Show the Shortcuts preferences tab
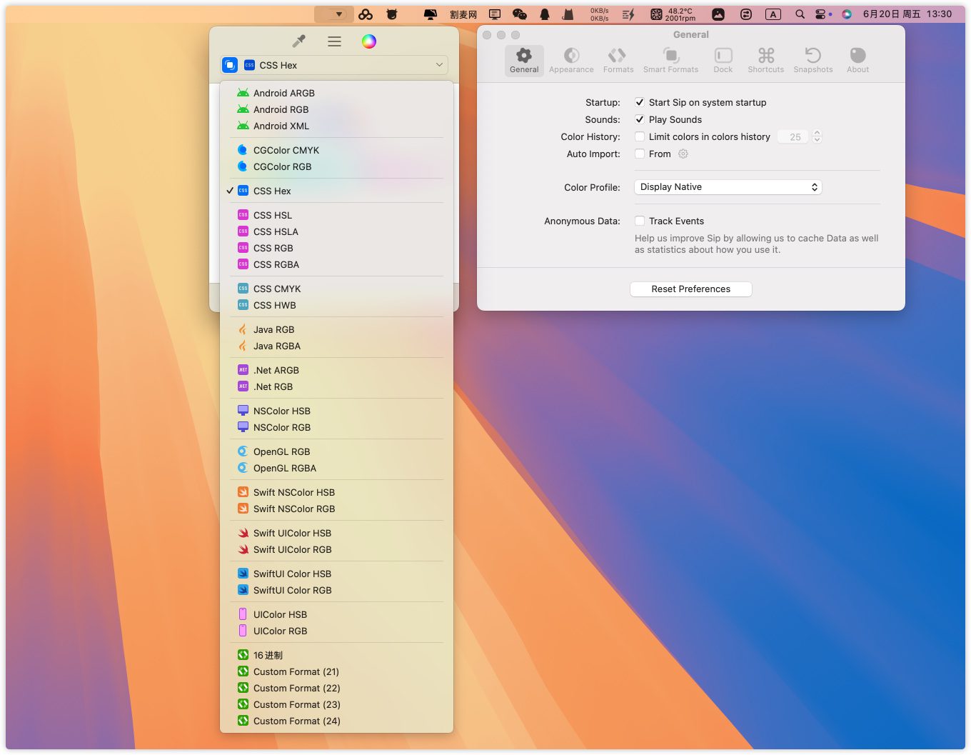 (766, 60)
